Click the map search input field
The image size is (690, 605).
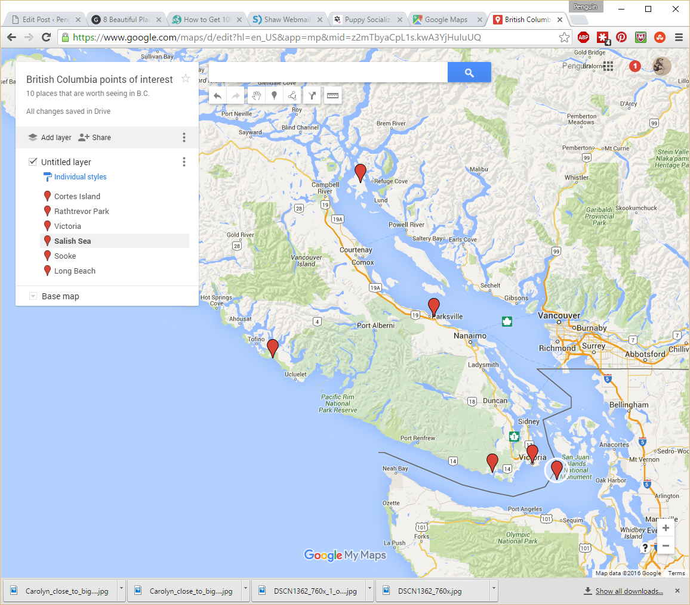coord(328,72)
